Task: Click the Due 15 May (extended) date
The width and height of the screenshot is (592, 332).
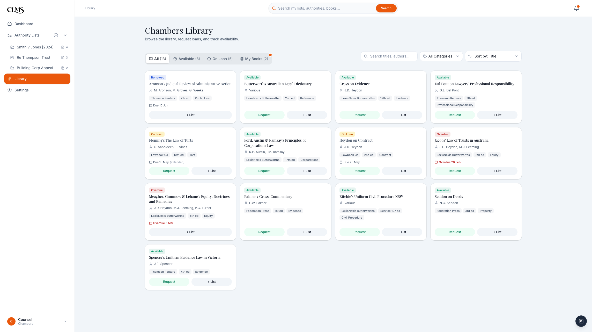Action: (167, 162)
